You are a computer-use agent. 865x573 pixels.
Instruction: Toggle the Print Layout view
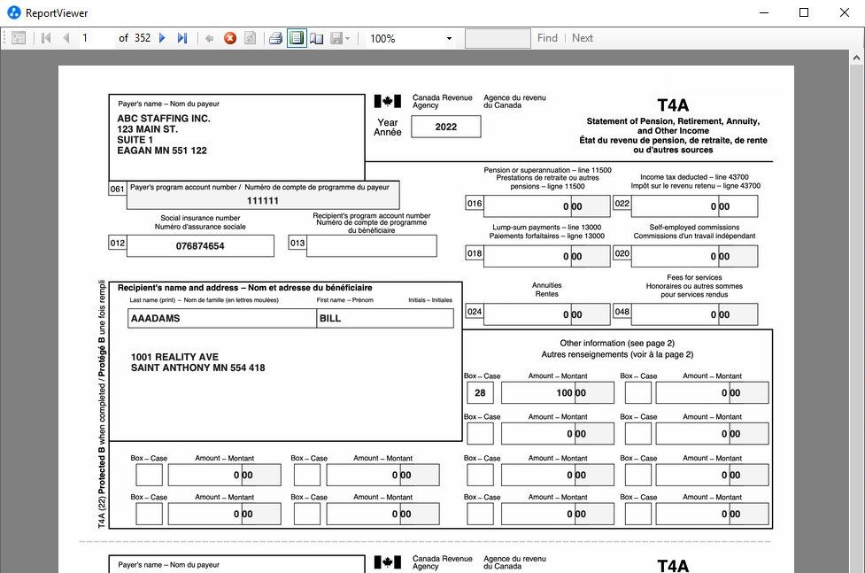tap(297, 38)
